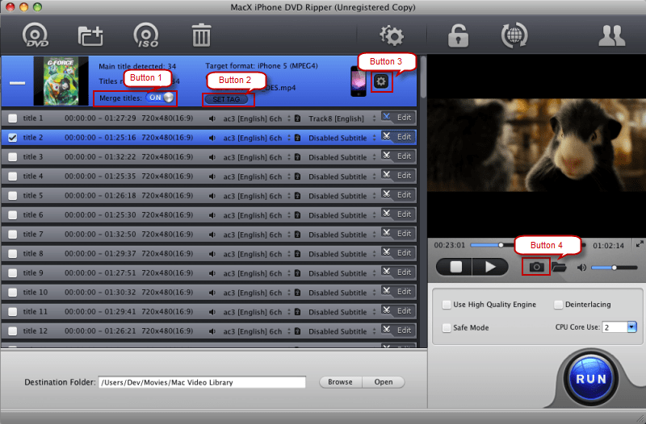Click Browse for destination folder
646x424 pixels.
[340, 382]
